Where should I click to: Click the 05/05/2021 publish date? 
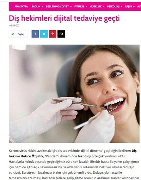(15, 25)
